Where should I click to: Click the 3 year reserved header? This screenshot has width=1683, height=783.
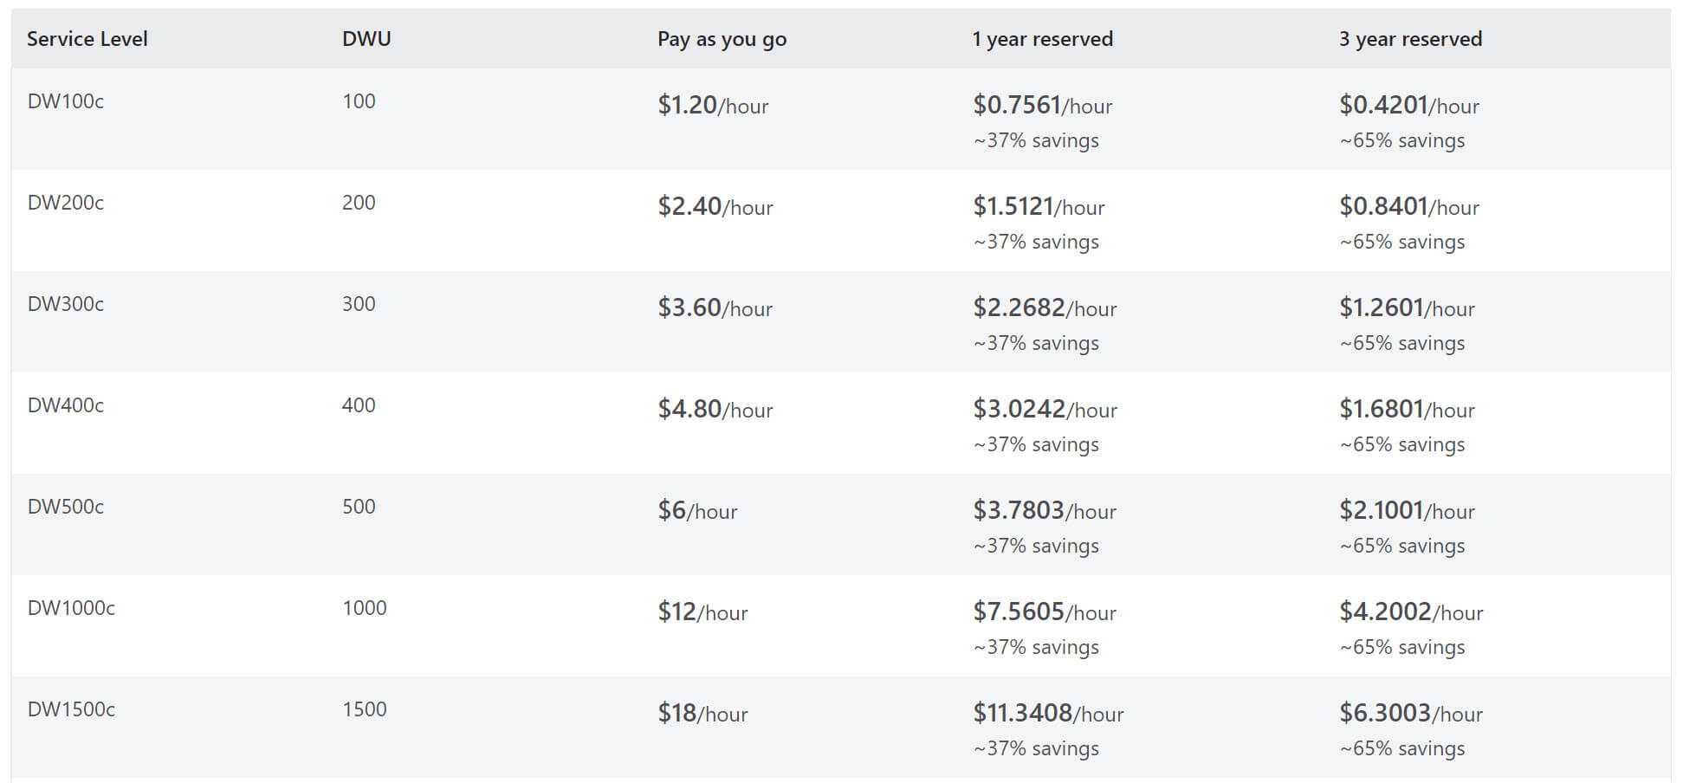point(1410,39)
